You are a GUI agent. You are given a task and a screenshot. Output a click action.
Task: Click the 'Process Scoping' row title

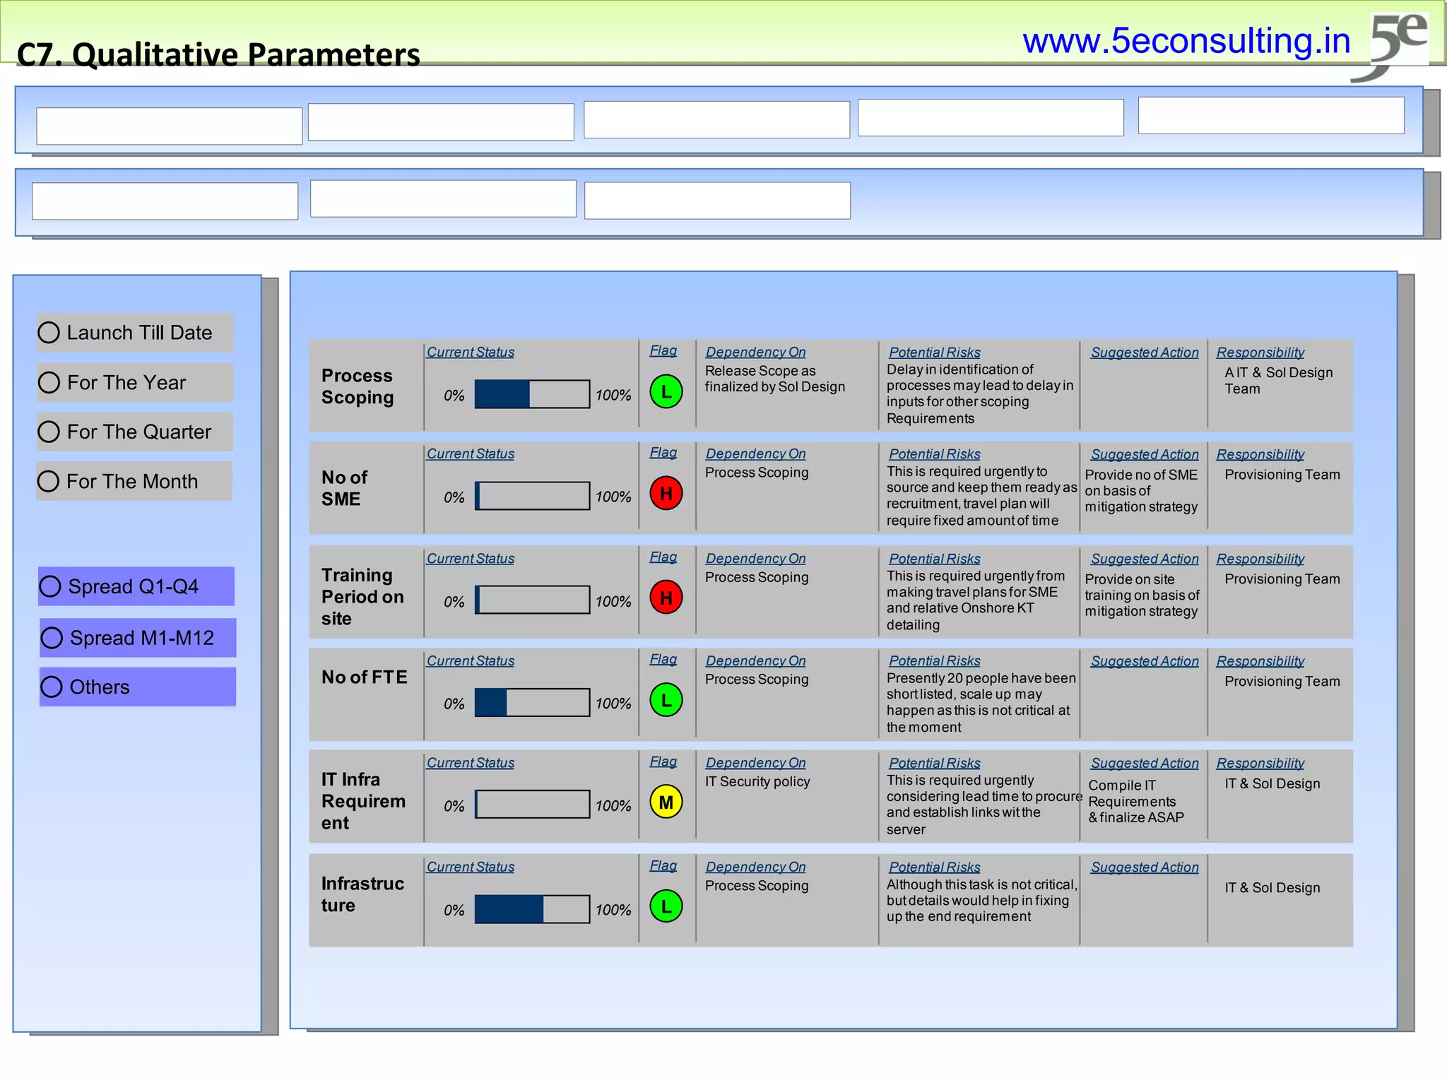coord(358,386)
